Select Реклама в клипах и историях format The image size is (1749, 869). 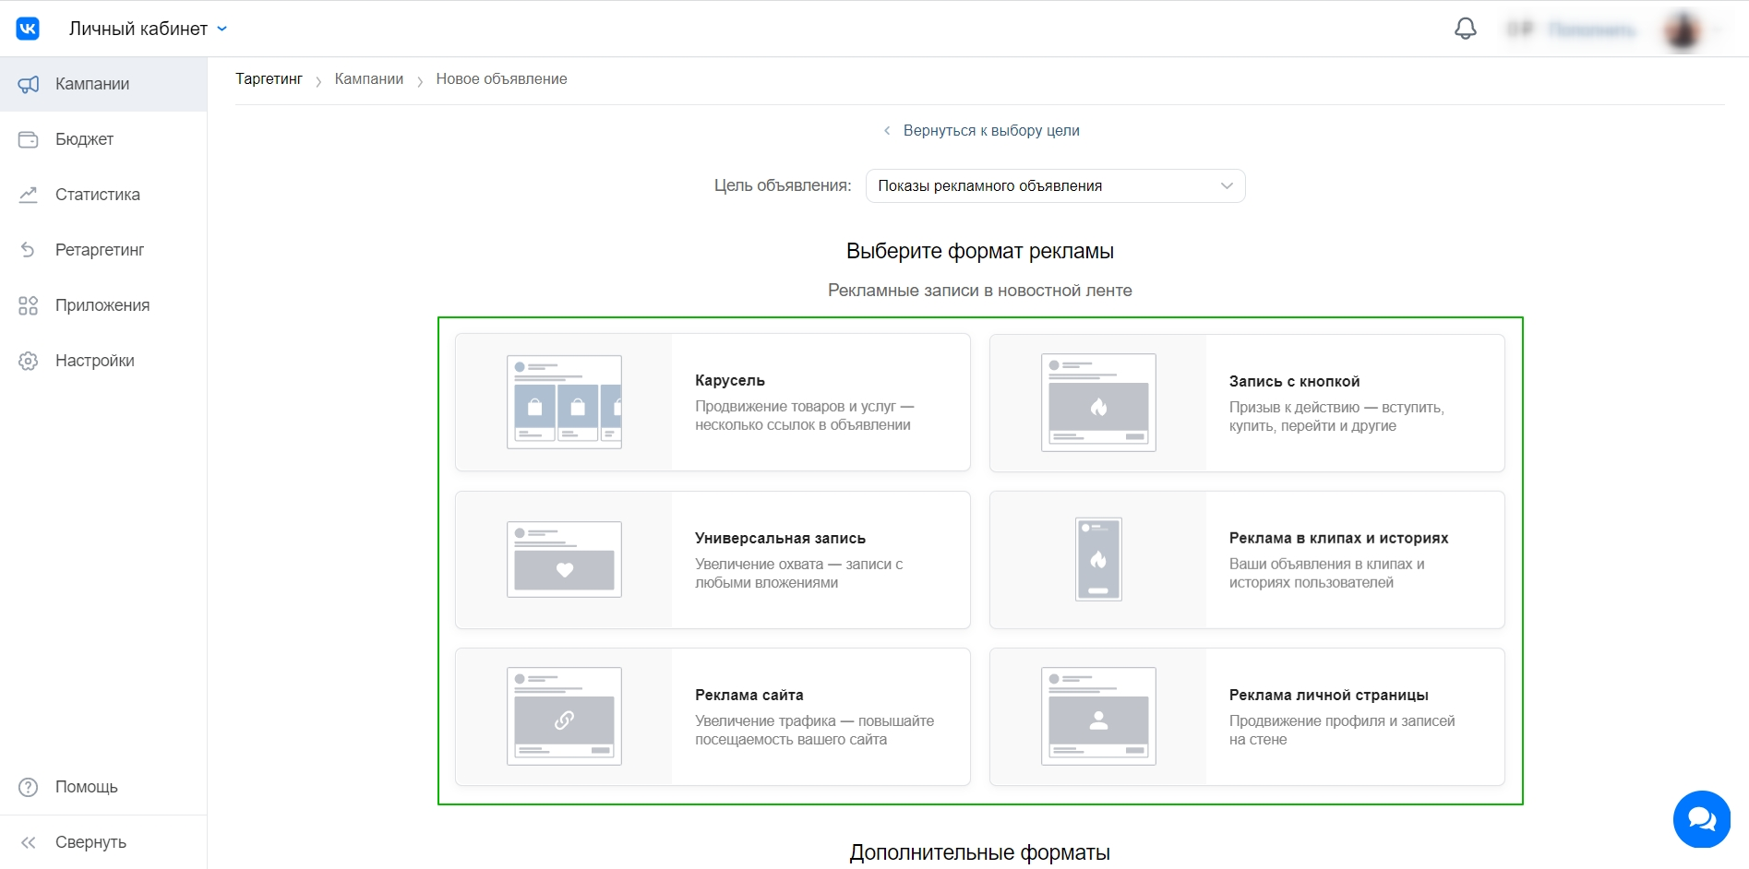tap(1247, 560)
